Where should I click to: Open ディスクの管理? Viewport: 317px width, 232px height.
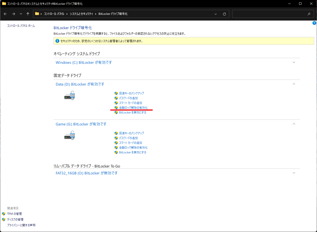point(15,220)
